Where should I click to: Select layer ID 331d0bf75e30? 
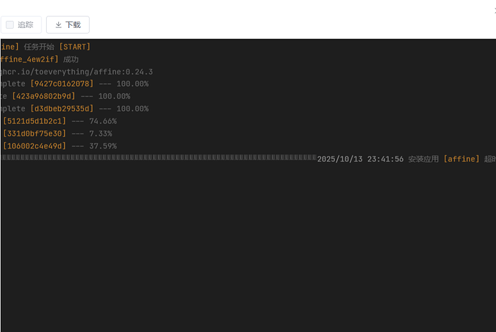[35, 133]
